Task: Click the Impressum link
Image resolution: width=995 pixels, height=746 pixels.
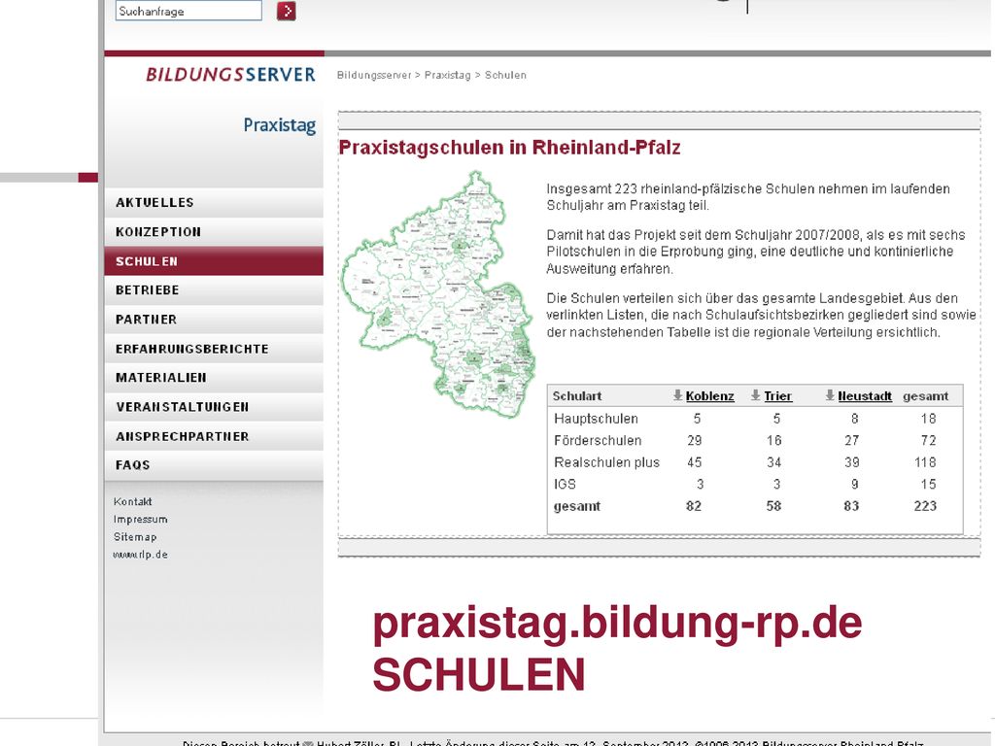Action: 140,519
